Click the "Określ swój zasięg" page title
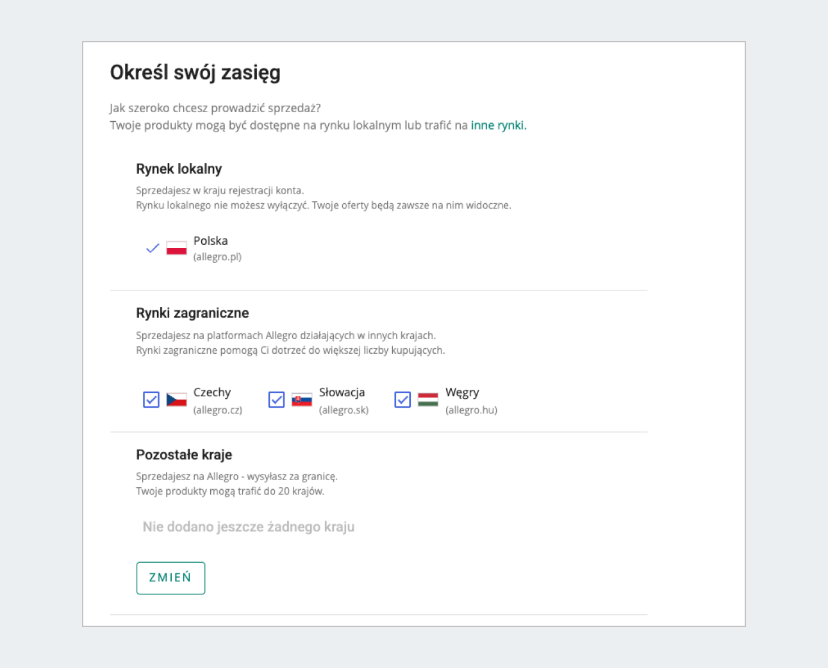This screenshot has height=668, width=828. click(x=195, y=72)
